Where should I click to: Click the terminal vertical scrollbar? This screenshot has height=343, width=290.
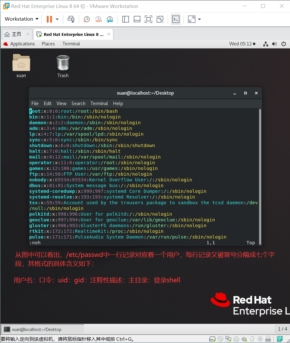pyautogui.click(x=260, y=177)
